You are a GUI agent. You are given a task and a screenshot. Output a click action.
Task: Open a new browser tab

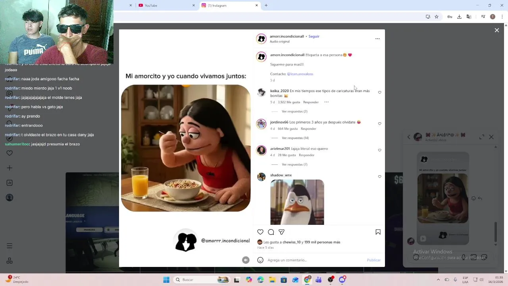pos(266,6)
